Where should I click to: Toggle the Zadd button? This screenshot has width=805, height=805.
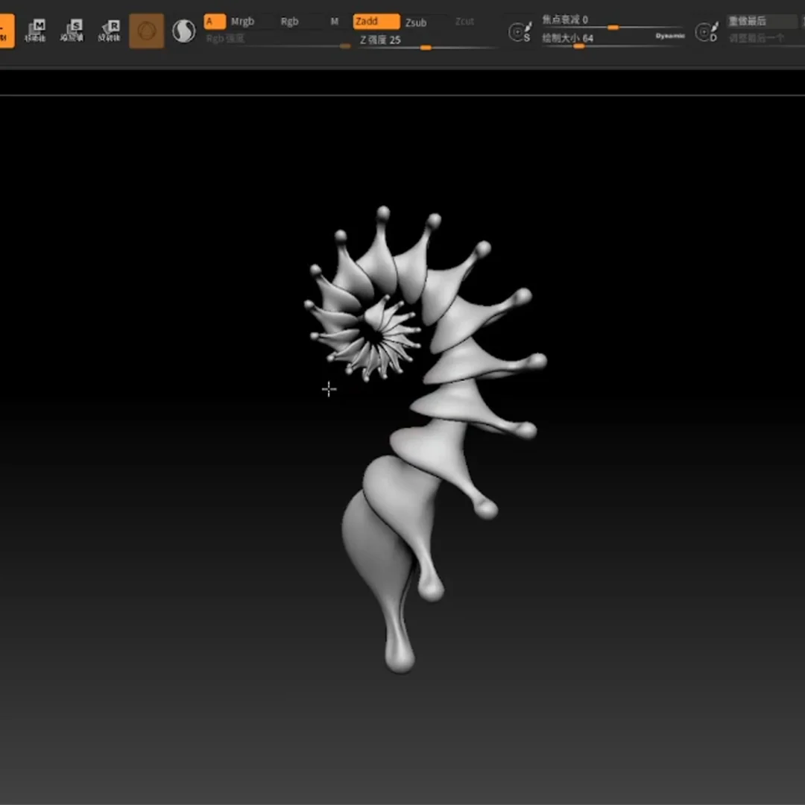click(x=376, y=22)
